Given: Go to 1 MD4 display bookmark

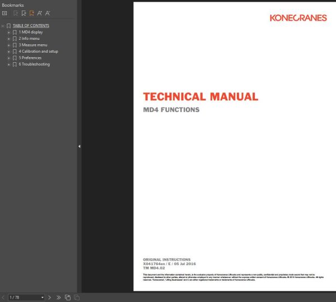Looking at the screenshot, I should [31, 32].
